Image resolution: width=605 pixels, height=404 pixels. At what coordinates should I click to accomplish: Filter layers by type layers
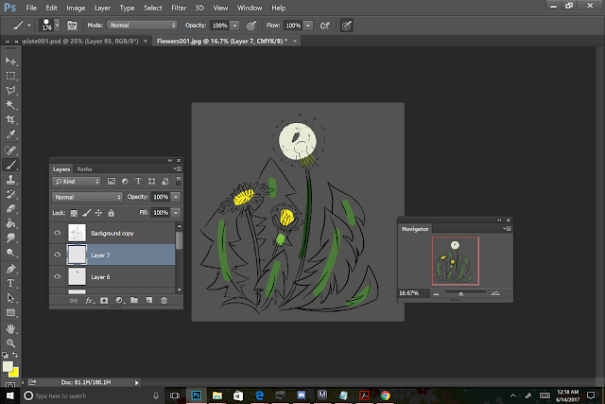point(138,181)
